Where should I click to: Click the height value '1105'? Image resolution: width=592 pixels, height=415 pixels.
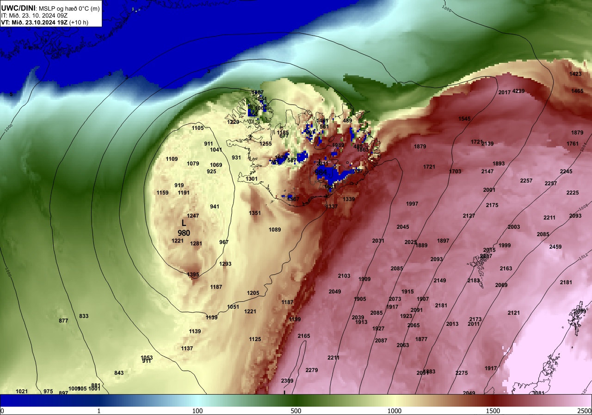click(x=198, y=128)
